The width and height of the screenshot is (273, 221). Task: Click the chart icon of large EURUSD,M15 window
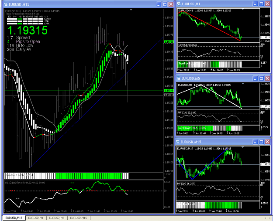pyautogui.click(x=6, y=4)
